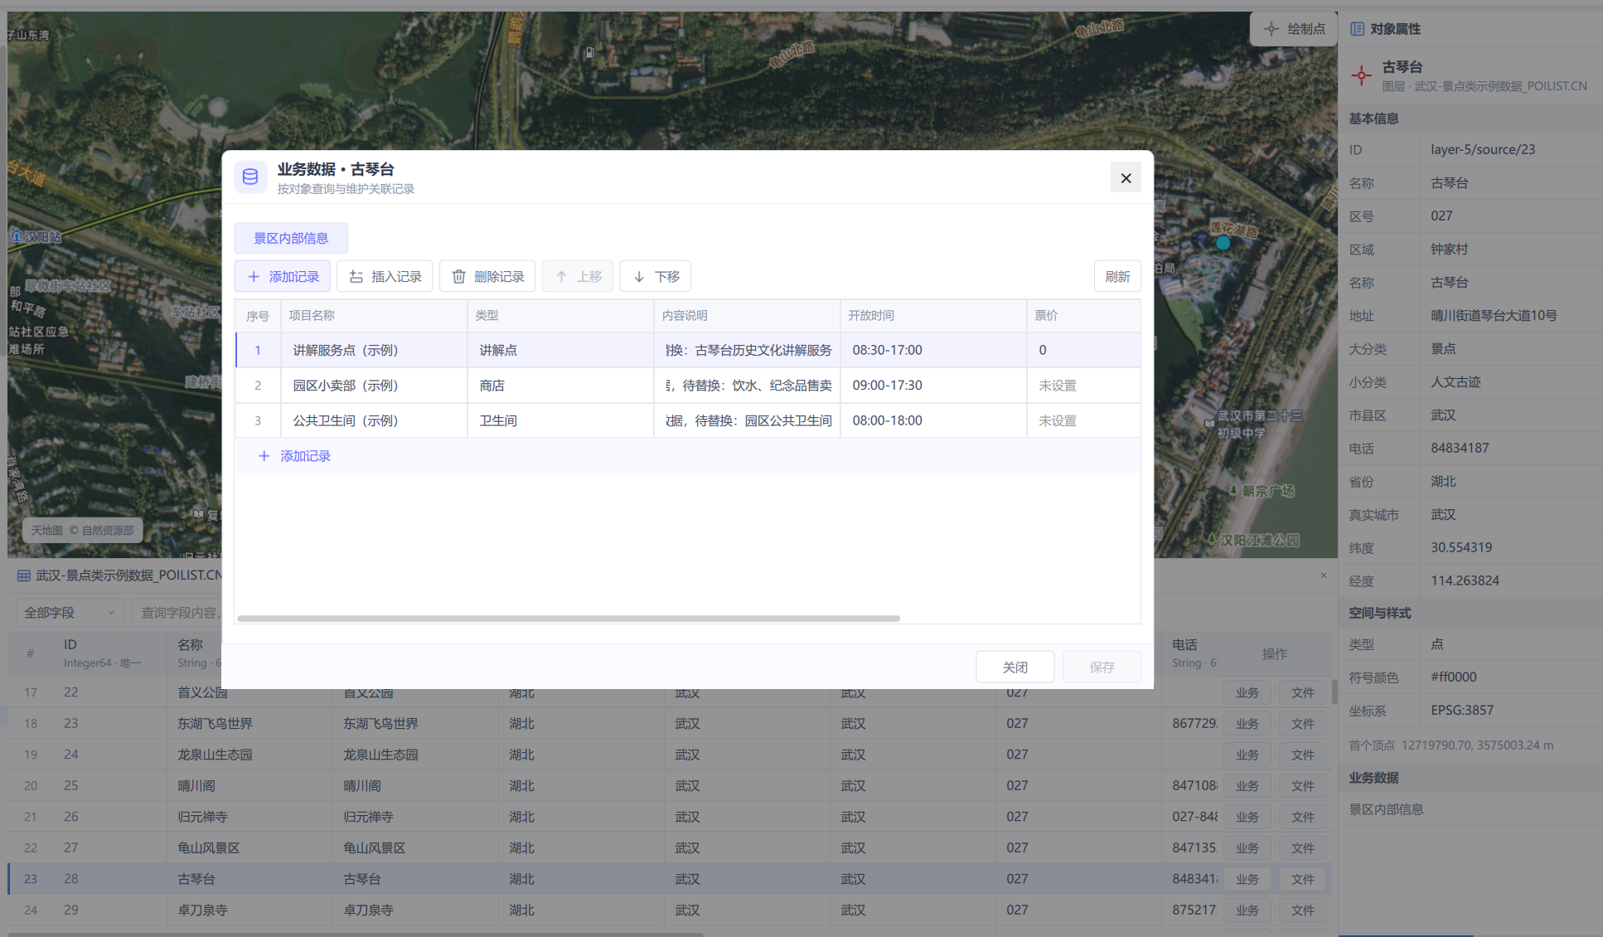Image resolution: width=1603 pixels, height=937 pixels.
Task: Select the 园区小卖部（示例）cell
Action: click(374, 386)
